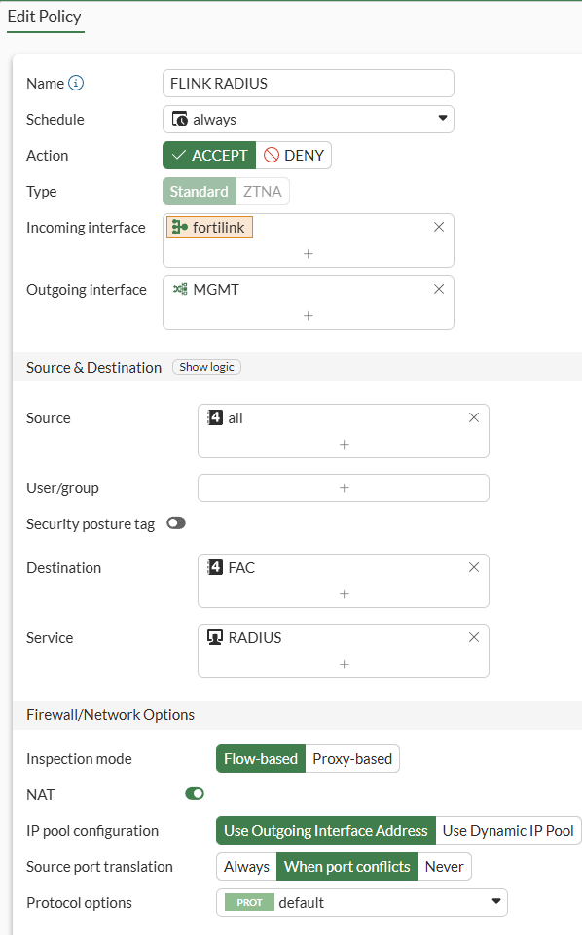Screen dimensions: 582x935
Task: Select the MGMT interface entry
Action: coord(205,289)
